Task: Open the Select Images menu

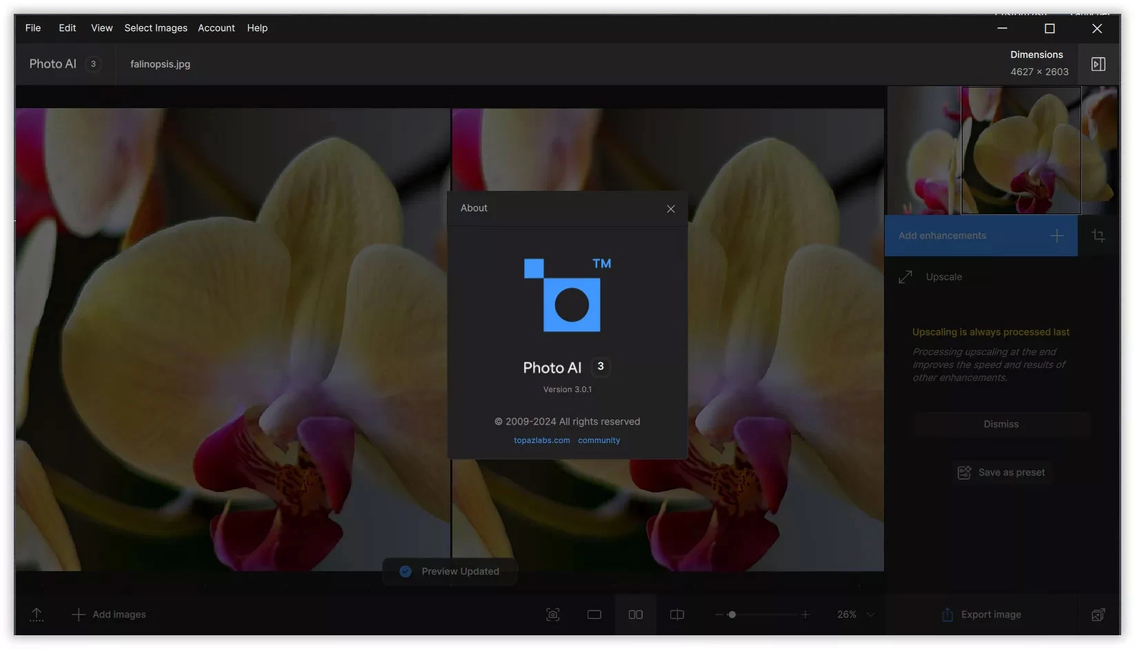Action: pyautogui.click(x=155, y=28)
